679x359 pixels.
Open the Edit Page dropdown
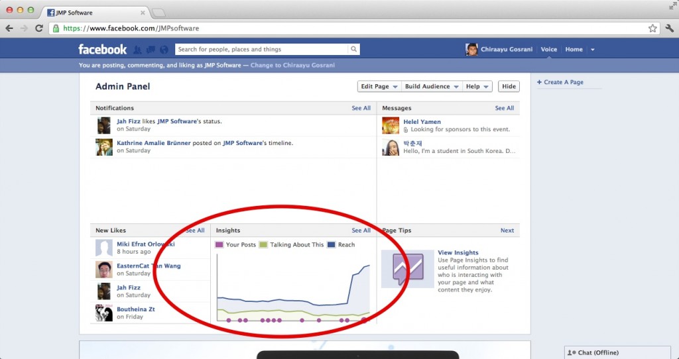coord(379,87)
